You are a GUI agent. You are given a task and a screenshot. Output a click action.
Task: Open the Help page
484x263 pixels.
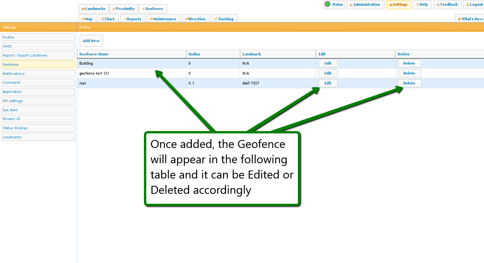[422, 5]
